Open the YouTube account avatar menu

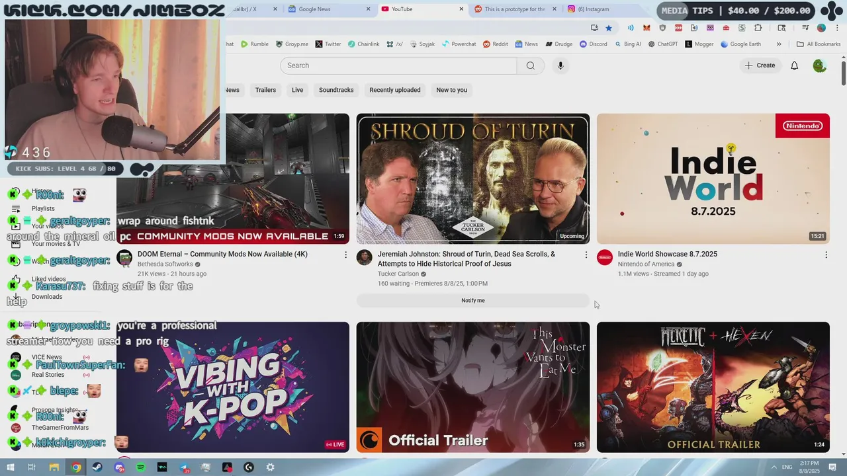(819, 65)
